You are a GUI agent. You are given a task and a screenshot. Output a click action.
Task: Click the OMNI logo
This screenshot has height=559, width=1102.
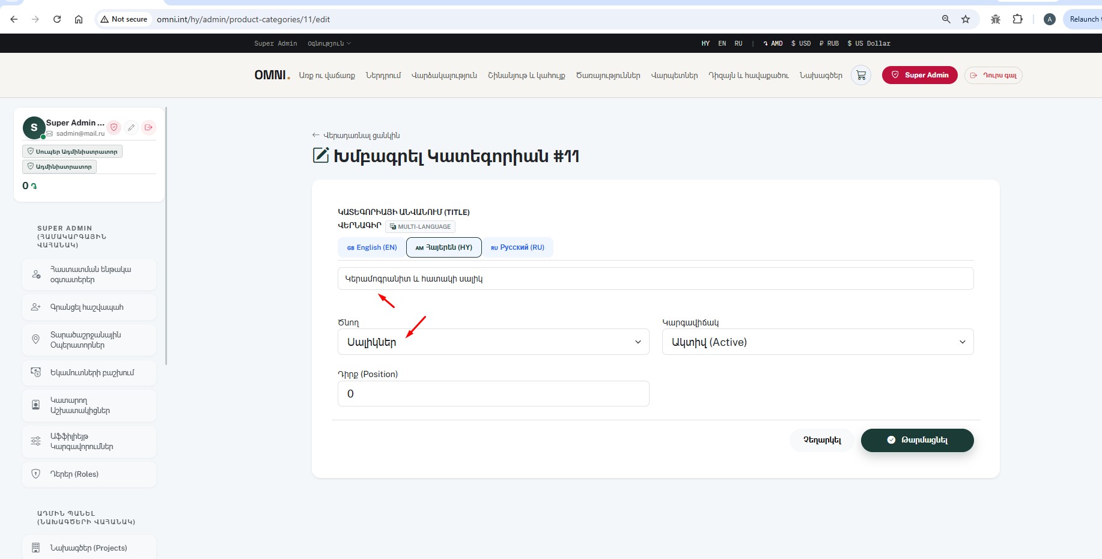coord(272,75)
